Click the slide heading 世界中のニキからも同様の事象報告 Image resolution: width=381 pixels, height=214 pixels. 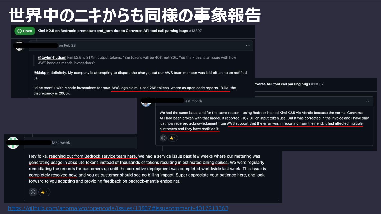[x=135, y=15]
